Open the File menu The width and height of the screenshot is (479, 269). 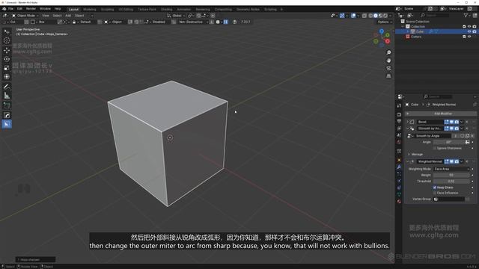pyautogui.click(x=10, y=9)
